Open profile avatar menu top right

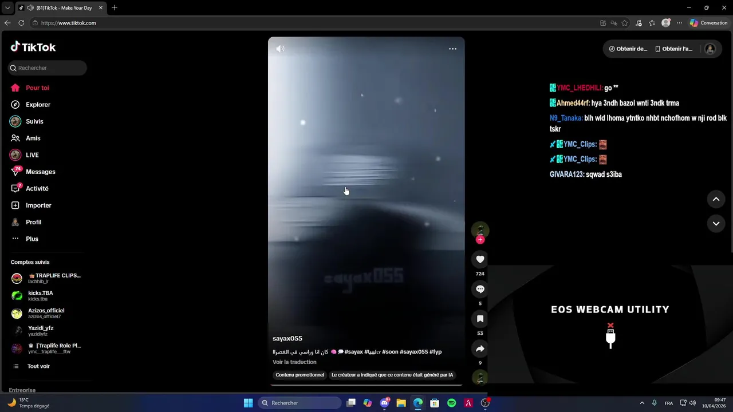[x=710, y=49]
